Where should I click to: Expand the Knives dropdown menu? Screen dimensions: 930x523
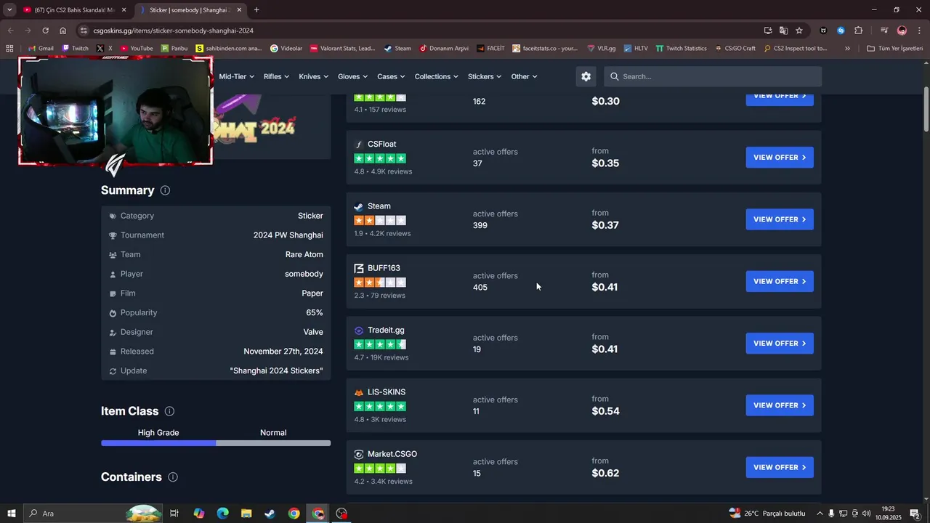(313, 76)
